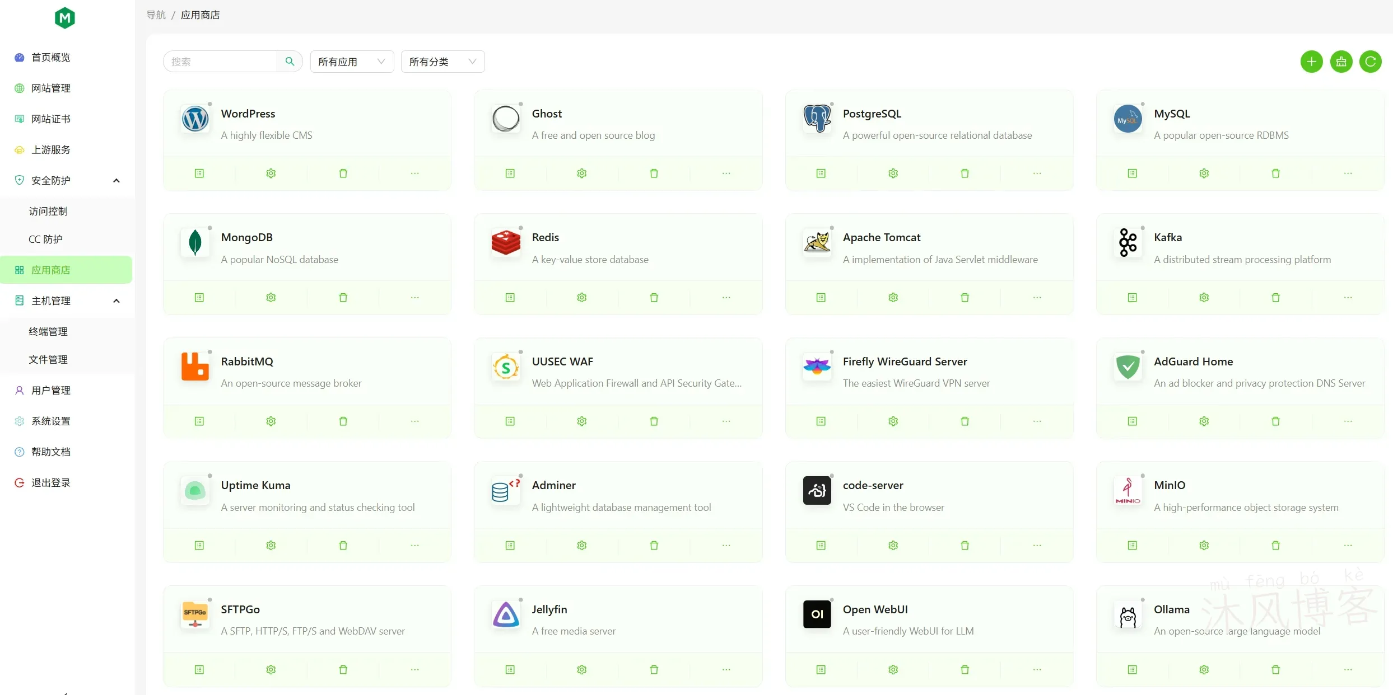Open more options for MySQL
This screenshot has height=695, width=1393.
click(1348, 173)
